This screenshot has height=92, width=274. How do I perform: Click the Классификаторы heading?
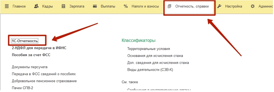tap(139, 41)
